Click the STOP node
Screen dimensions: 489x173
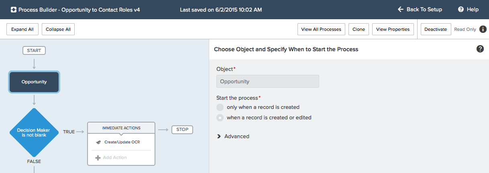(x=182, y=129)
